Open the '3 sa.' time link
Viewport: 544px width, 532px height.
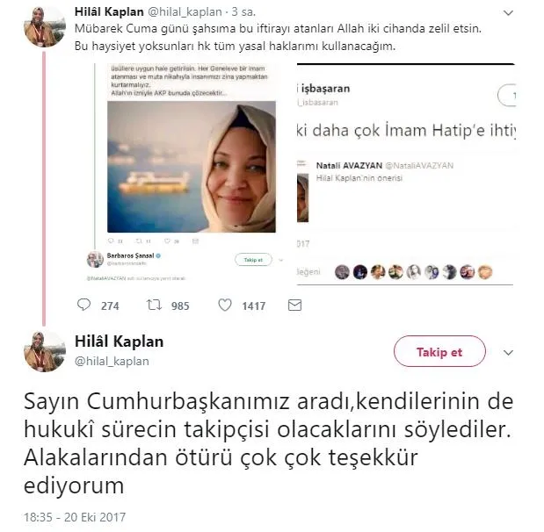tap(243, 11)
